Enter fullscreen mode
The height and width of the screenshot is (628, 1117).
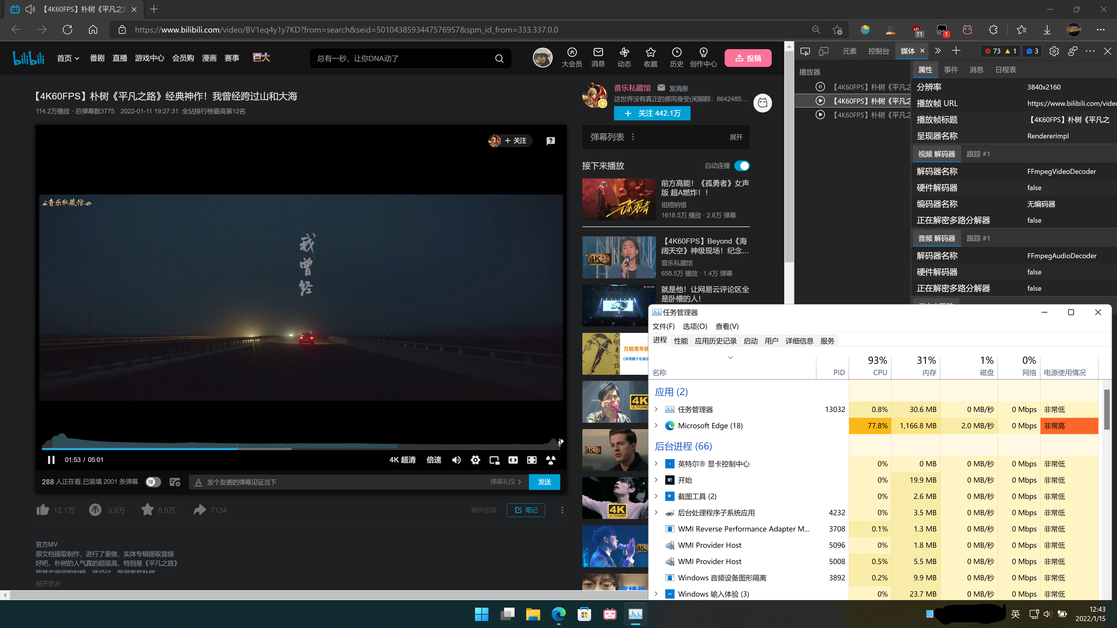click(x=532, y=460)
